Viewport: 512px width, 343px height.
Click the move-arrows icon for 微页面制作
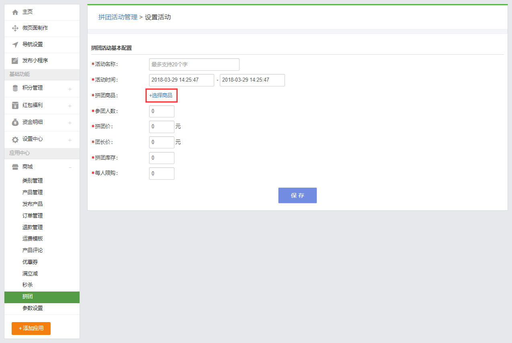point(15,28)
